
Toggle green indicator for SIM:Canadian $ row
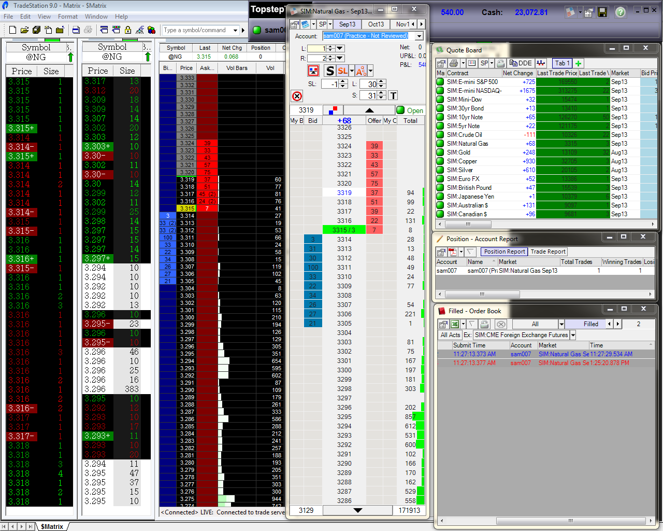coord(440,214)
